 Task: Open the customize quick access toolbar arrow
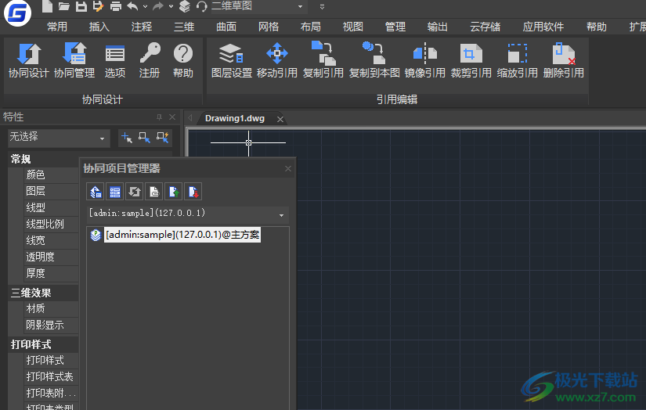click(x=322, y=6)
